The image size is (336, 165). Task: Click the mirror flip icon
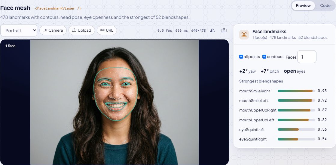coord(212,30)
